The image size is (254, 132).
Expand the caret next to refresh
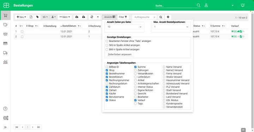click(x=98, y=17)
